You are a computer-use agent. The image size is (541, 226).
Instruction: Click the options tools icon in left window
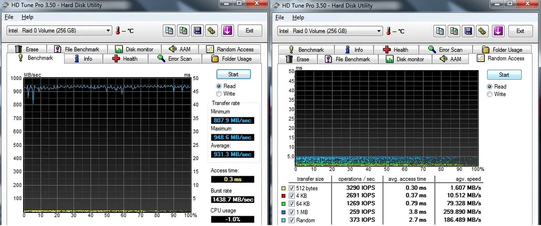pyautogui.click(x=211, y=31)
